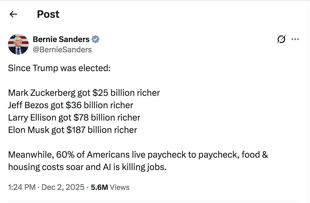Click the back arrow icon
310x203 pixels.
[13, 14]
